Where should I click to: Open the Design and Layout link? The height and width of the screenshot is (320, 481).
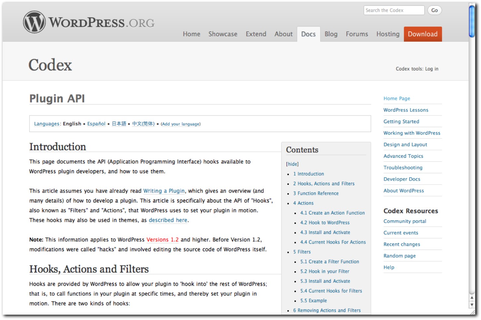click(405, 145)
